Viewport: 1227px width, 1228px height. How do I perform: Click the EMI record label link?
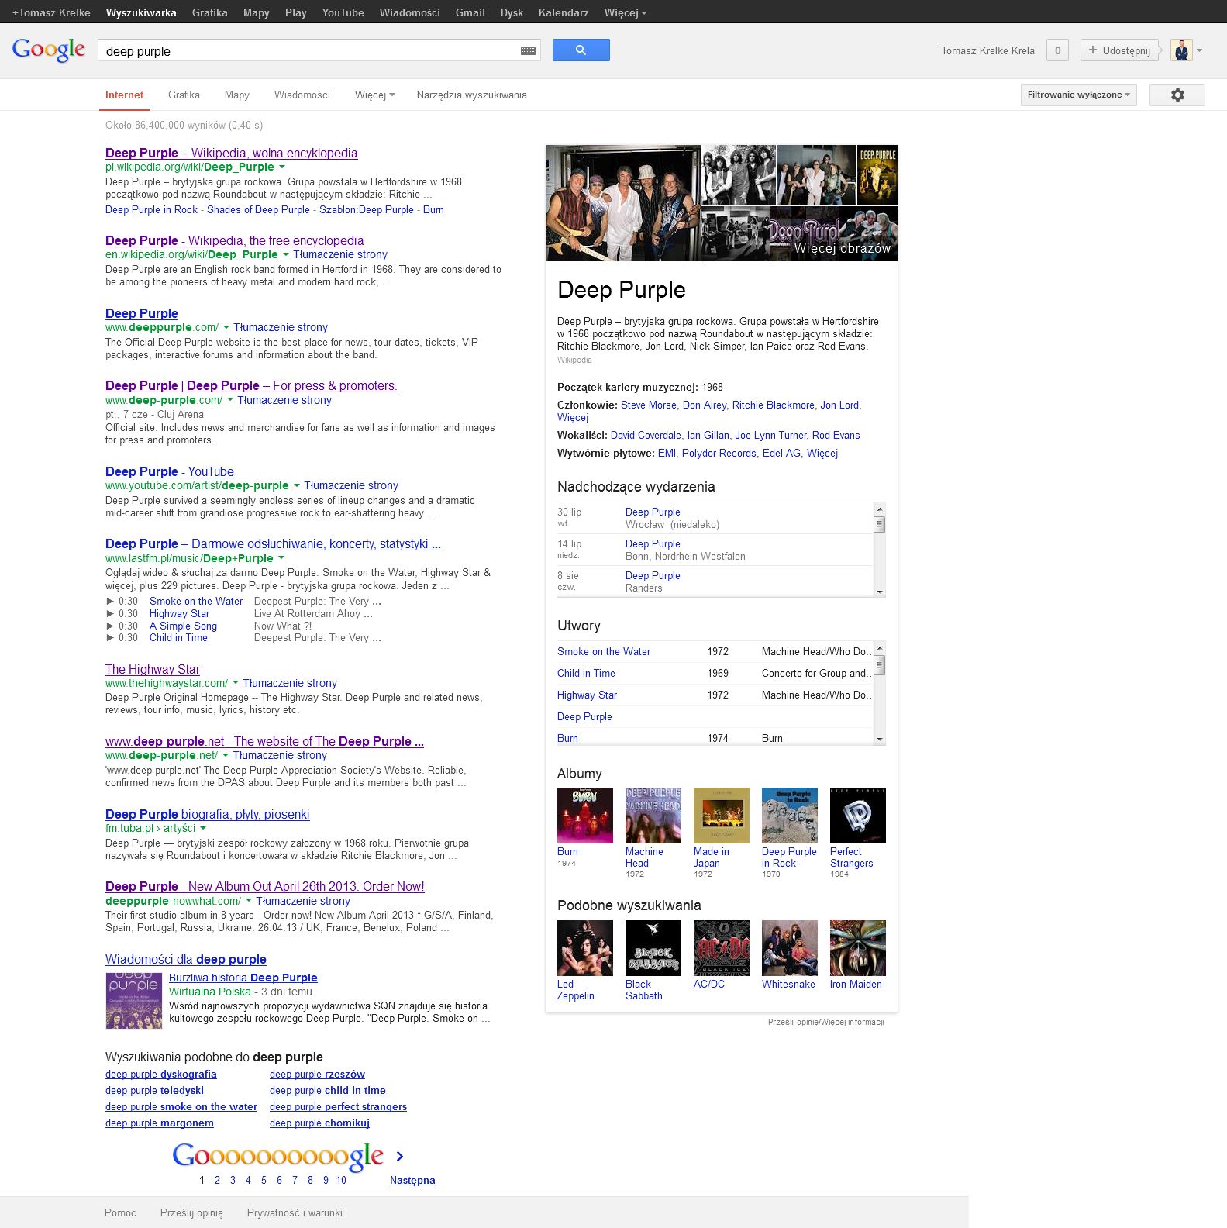pos(667,454)
